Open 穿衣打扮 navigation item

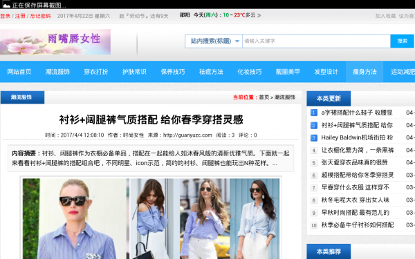(x=96, y=72)
